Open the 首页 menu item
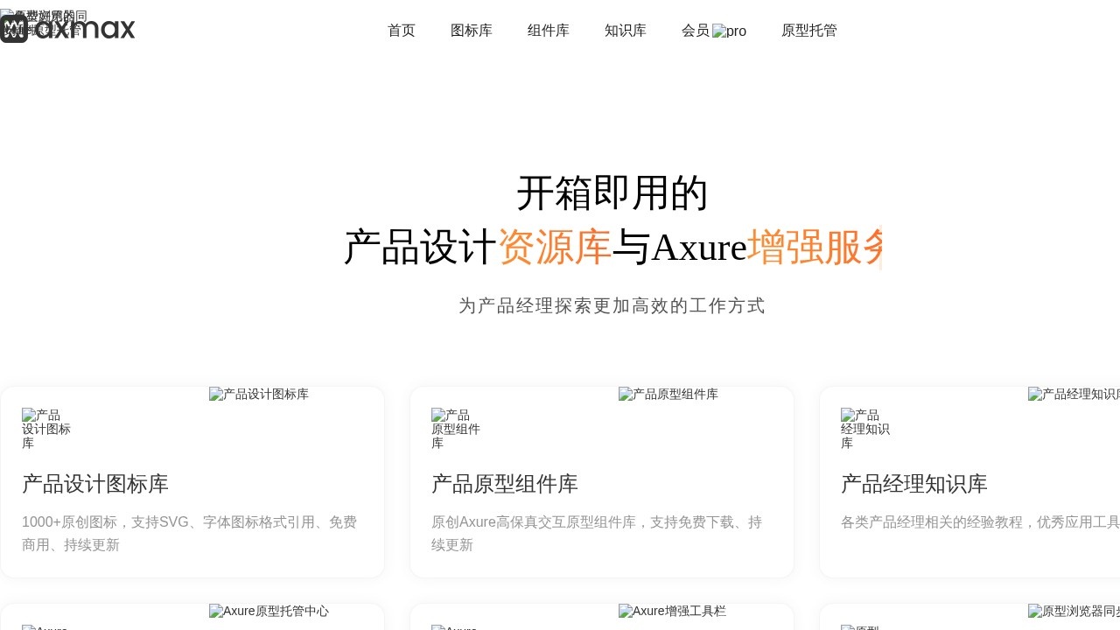The width and height of the screenshot is (1120, 630). [x=401, y=31]
